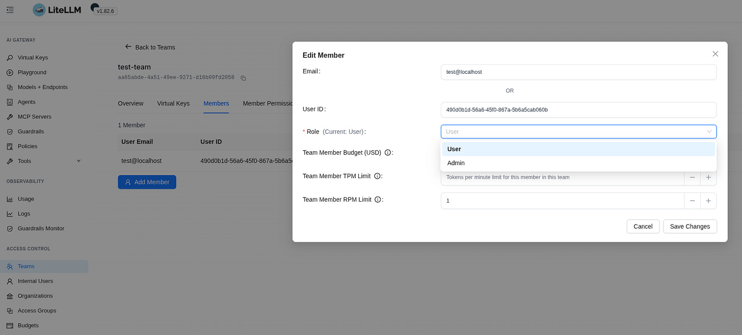Click the User Email column header
742x335 pixels.
137,142
